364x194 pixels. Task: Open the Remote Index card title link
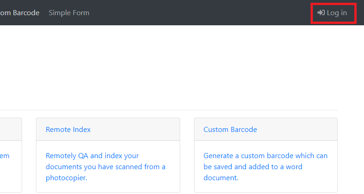68,130
